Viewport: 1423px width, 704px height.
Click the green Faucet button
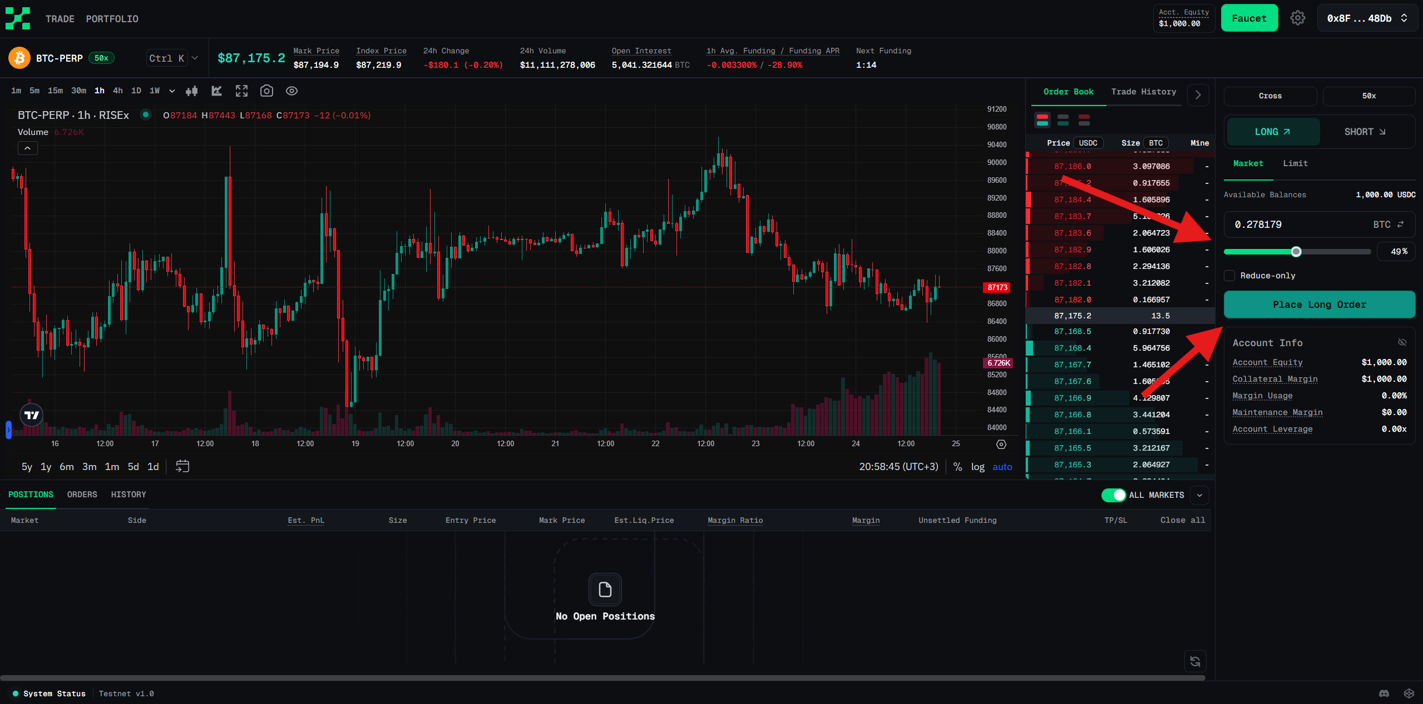coord(1249,18)
